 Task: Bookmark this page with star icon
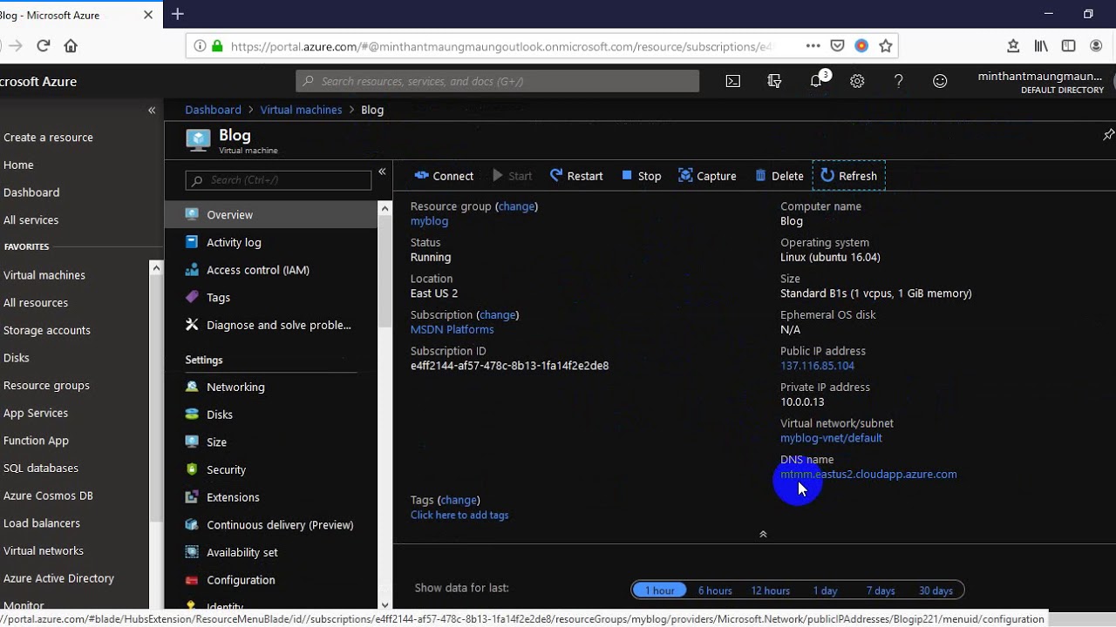pos(886,46)
